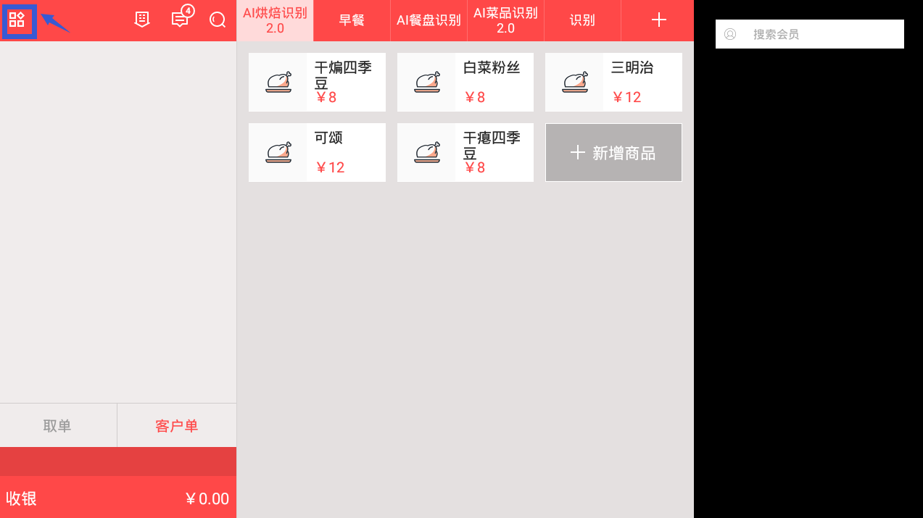Click the ￥12 price of 可颂
This screenshot has height=518, width=923.
(330, 167)
